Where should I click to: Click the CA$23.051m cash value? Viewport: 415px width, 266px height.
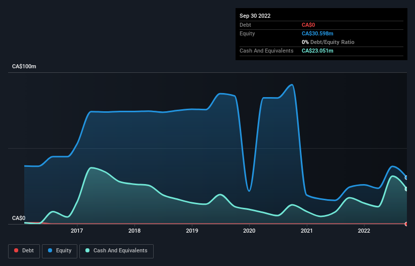[317, 51]
